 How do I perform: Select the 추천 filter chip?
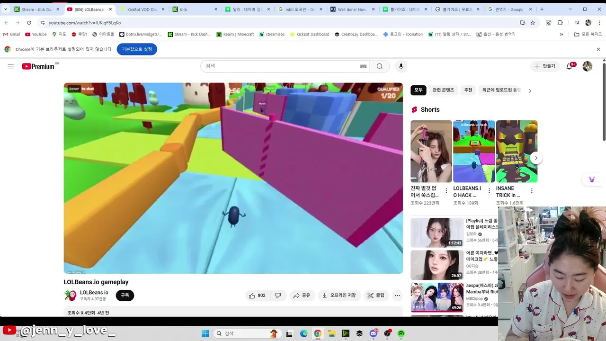(x=468, y=90)
